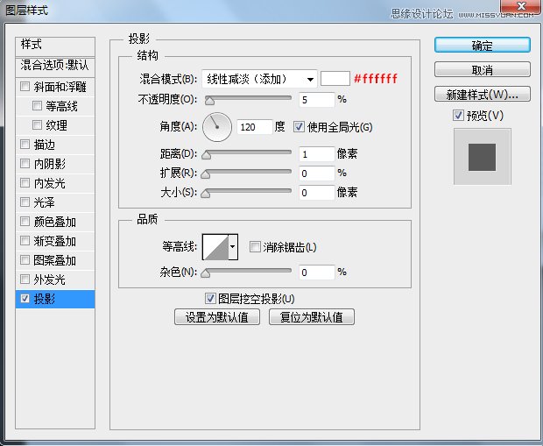
Task: Click the 扩展 slider track
Action: tap(248, 173)
